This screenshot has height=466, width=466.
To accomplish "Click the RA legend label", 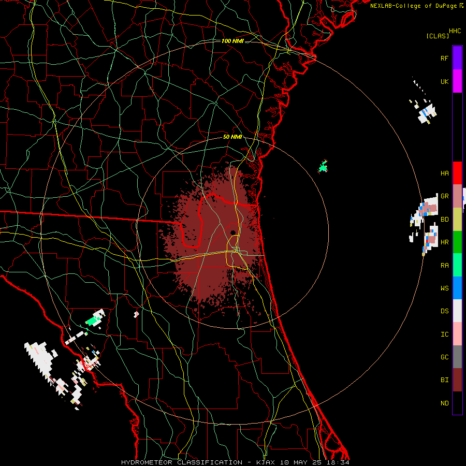I will 444,265.
